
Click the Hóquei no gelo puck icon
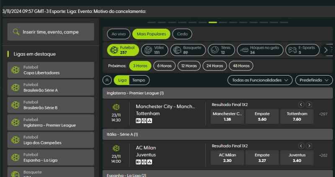point(245,50)
